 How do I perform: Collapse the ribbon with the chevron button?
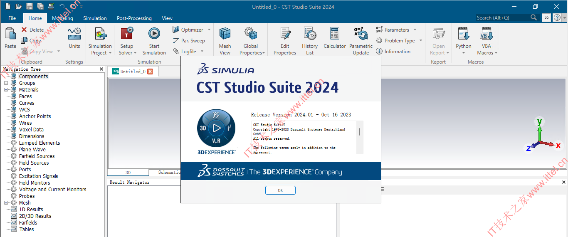[x=547, y=17]
